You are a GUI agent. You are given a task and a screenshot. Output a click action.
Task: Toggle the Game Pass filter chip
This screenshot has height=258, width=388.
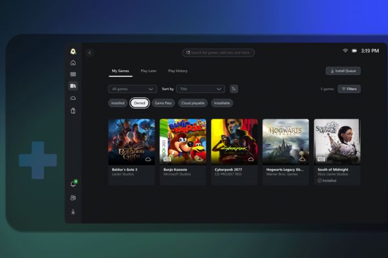[164, 103]
